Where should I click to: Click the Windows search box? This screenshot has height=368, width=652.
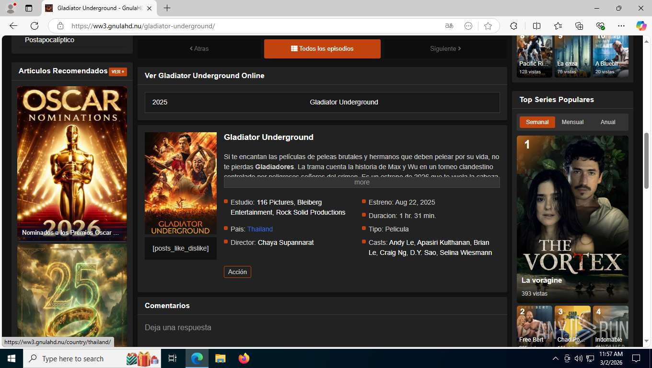[93, 358]
